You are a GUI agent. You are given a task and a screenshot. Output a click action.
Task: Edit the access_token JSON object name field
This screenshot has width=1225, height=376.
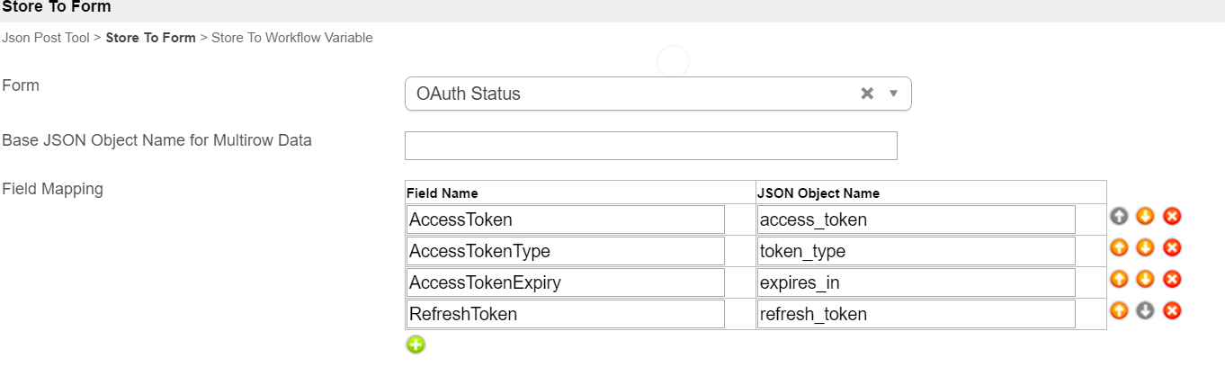click(916, 219)
